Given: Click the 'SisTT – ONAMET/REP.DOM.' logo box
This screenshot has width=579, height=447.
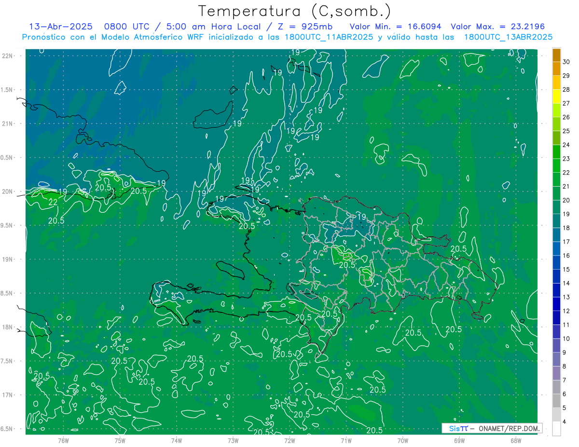Looking at the screenshot, I should tap(492, 428).
